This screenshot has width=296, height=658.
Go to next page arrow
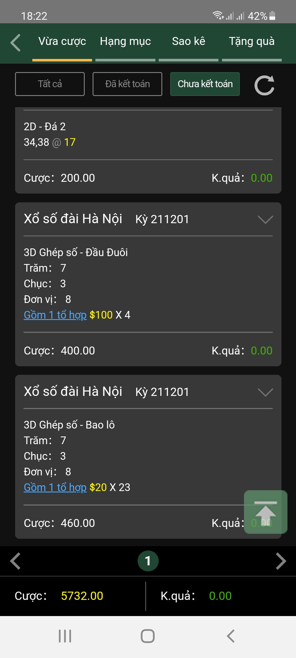click(281, 561)
